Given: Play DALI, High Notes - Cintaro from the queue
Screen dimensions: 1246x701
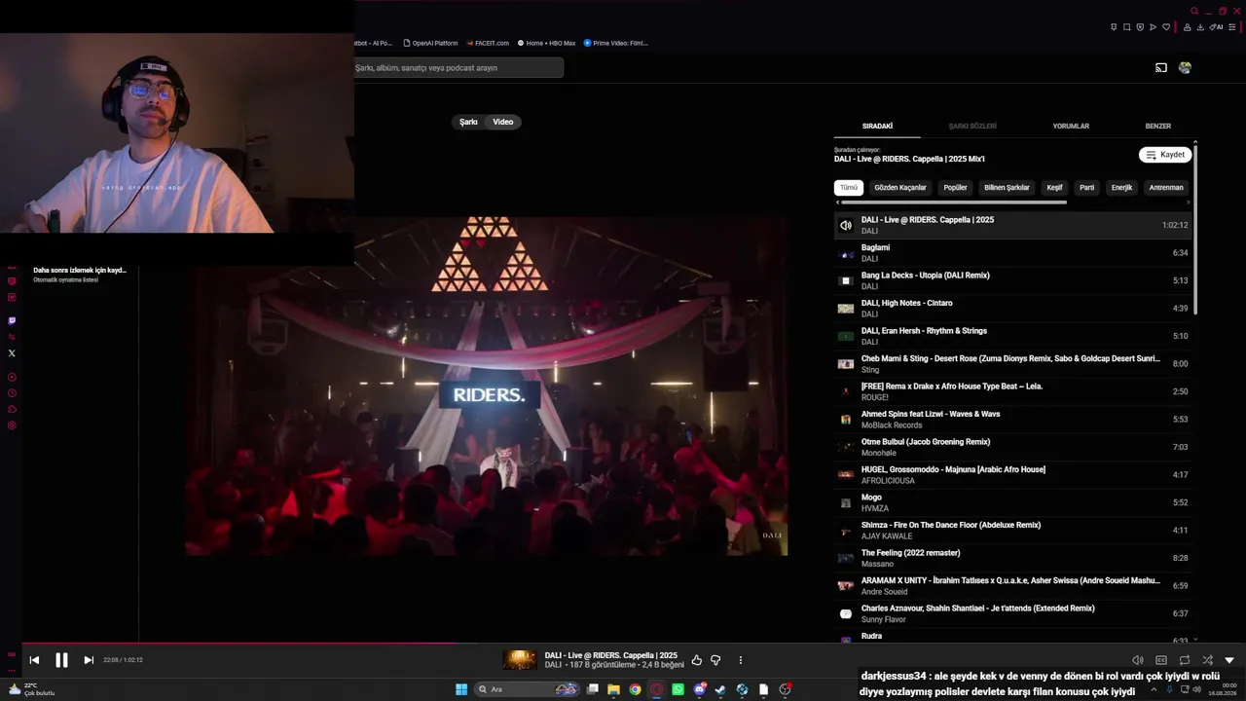Looking at the screenshot, I should click(x=1012, y=309).
